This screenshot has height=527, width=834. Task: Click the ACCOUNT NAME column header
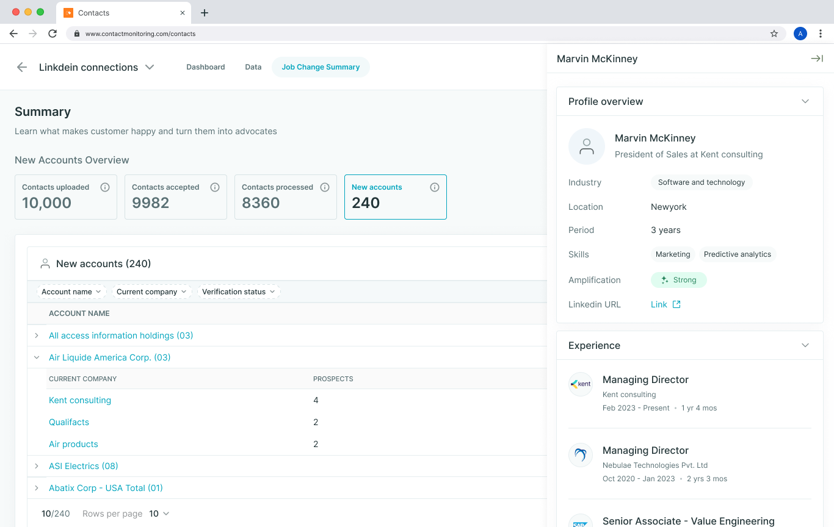point(79,314)
